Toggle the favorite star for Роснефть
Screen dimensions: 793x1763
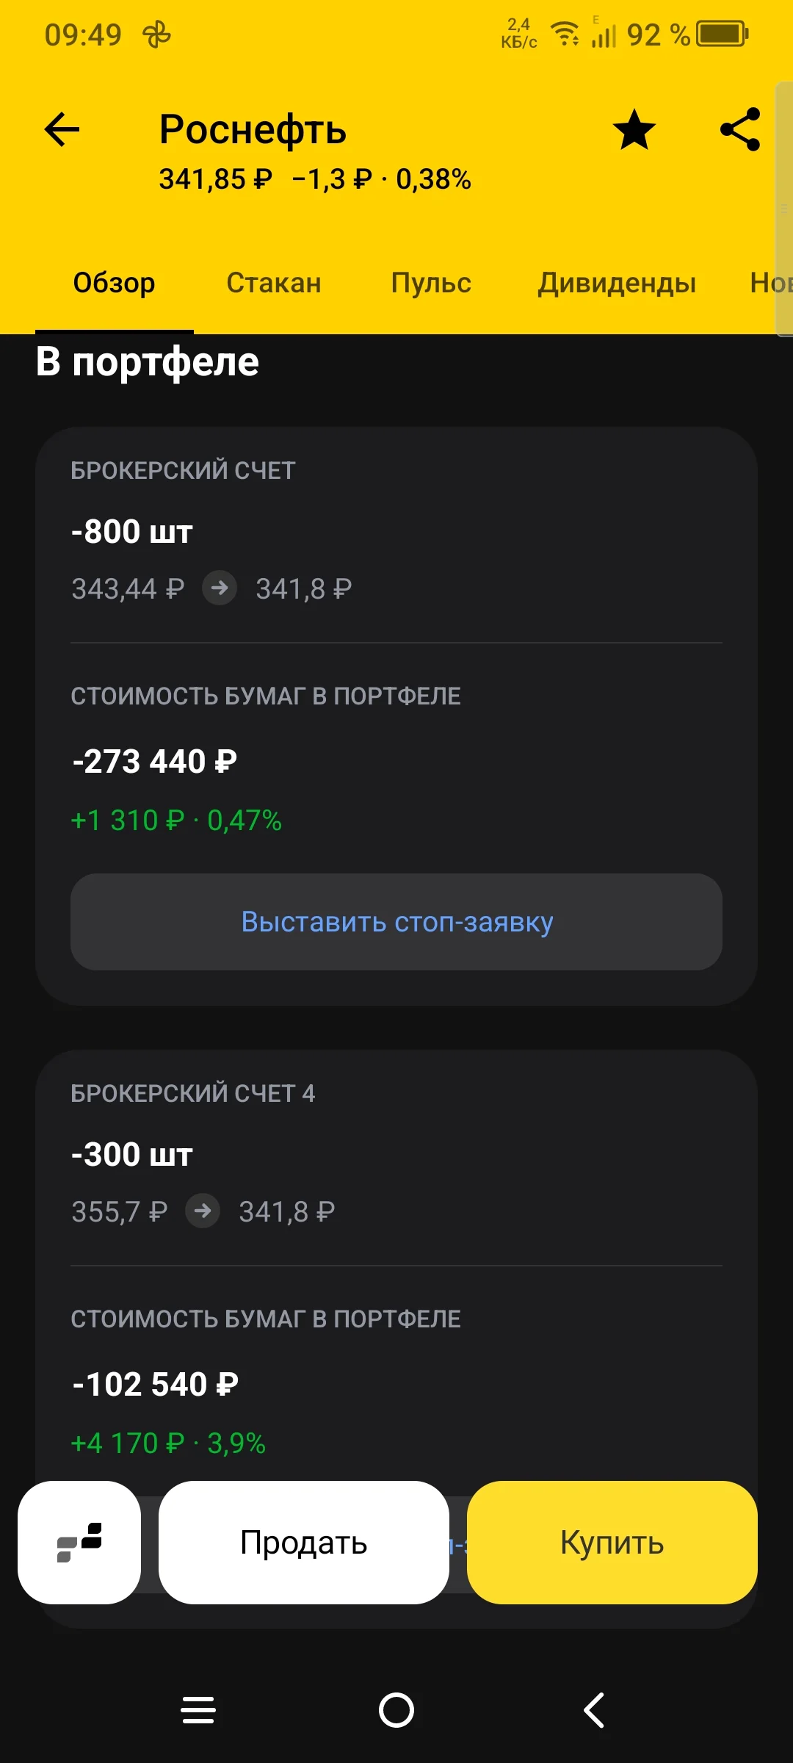(634, 130)
